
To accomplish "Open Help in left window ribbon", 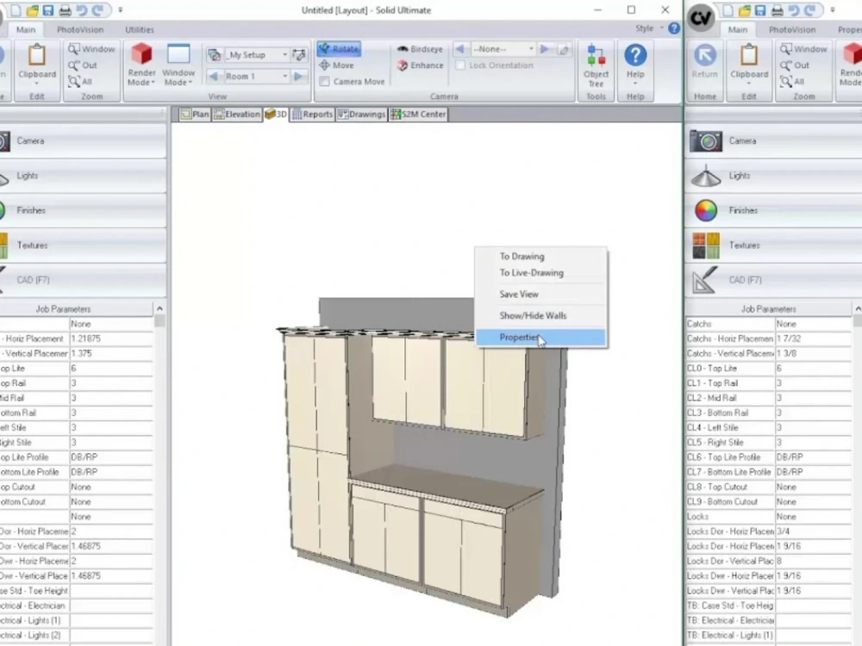I will point(635,65).
